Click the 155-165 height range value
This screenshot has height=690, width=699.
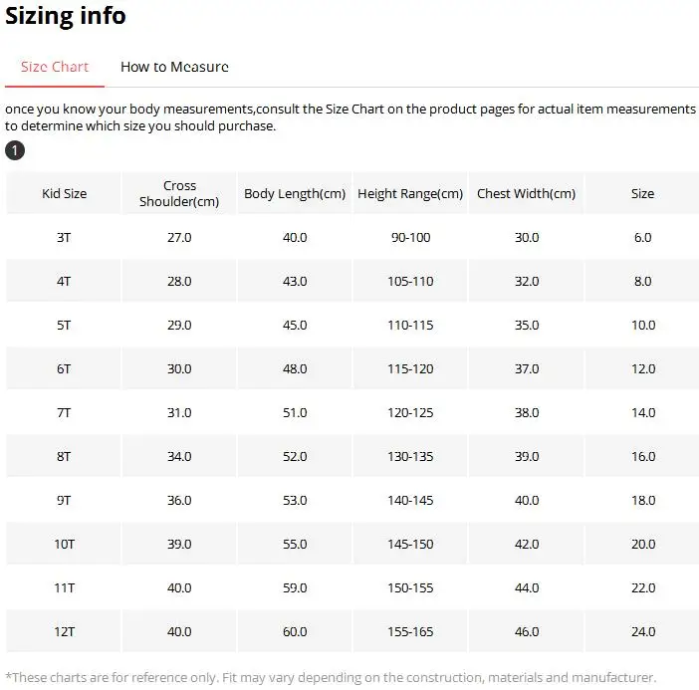410,631
